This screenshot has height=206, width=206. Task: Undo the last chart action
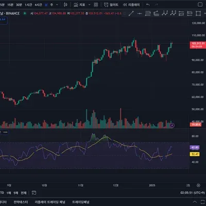(x=148, y=5)
